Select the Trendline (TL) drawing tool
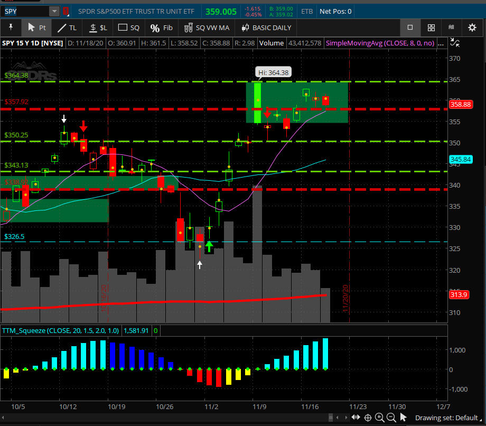The image size is (486, 426). pos(67,27)
